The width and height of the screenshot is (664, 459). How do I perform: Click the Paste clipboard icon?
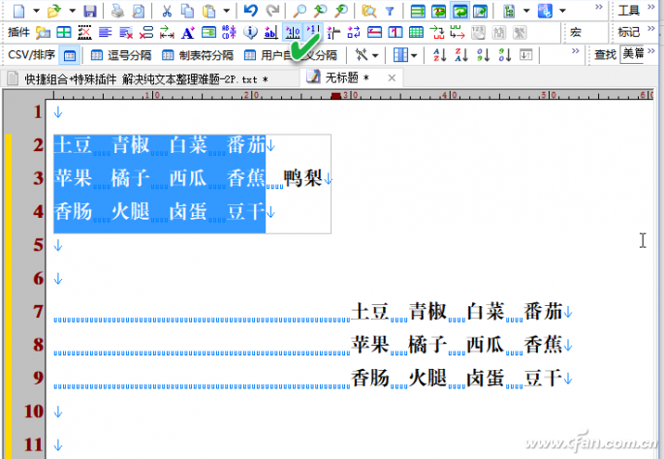209,11
